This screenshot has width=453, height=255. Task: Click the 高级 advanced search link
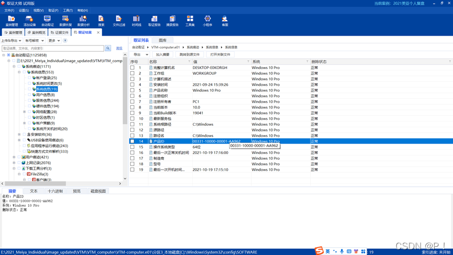[x=119, y=48]
